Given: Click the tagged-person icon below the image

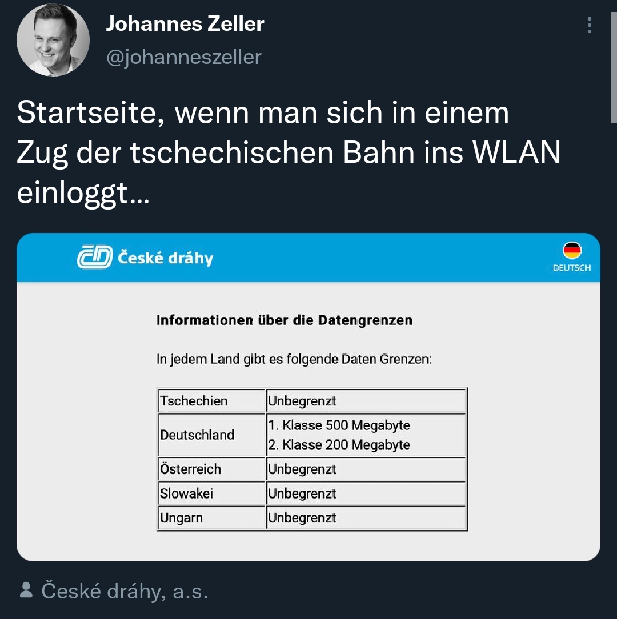Looking at the screenshot, I should pos(26,590).
